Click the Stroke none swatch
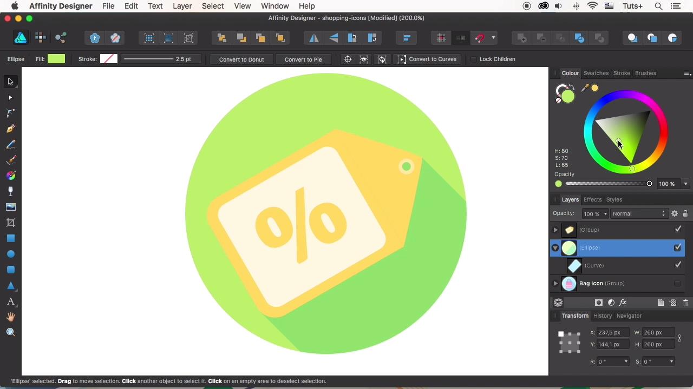 click(x=109, y=59)
